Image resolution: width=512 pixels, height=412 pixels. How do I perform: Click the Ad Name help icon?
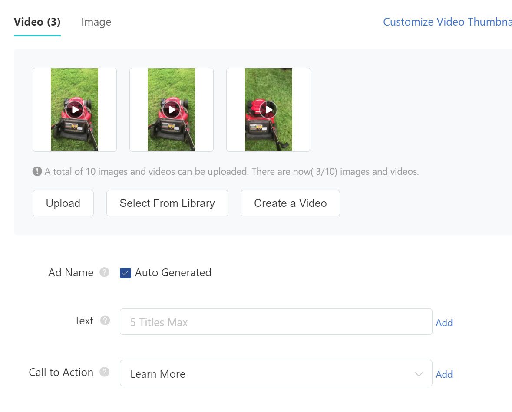click(x=104, y=272)
